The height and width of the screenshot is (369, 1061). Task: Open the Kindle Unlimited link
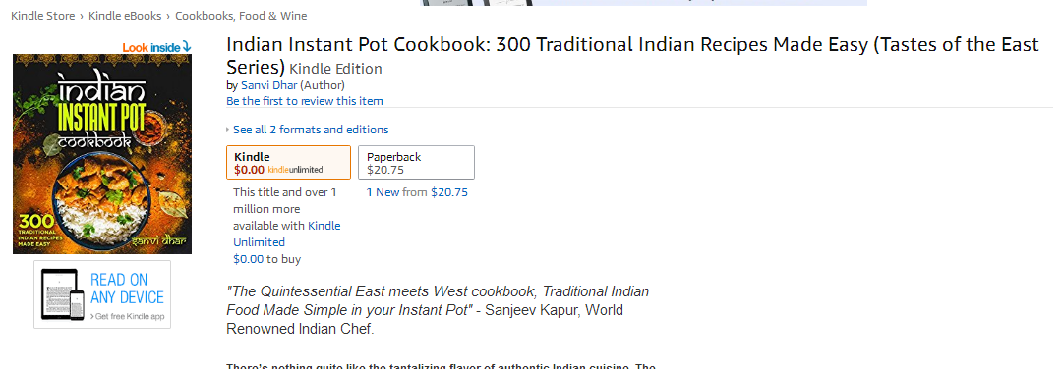(287, 234)
